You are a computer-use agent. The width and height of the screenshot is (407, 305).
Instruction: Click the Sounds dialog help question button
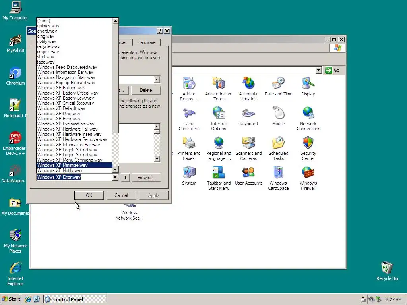click(x=160, y=31)
